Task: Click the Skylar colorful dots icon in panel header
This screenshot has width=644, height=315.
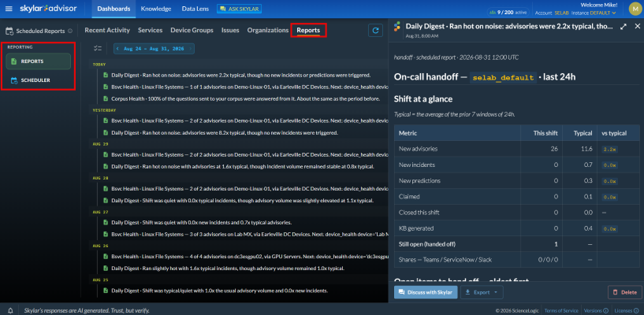Action: coord(396,27)
